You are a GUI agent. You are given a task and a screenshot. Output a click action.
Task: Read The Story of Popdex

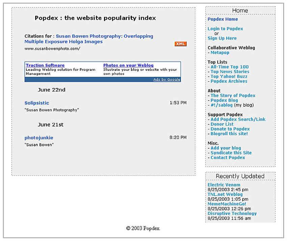[x=233, y=95]
